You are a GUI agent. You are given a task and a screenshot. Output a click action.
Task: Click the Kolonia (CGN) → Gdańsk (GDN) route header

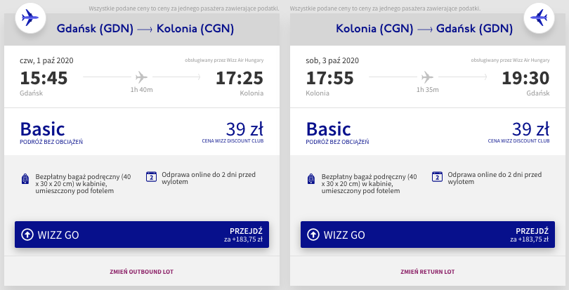[424, 29]
